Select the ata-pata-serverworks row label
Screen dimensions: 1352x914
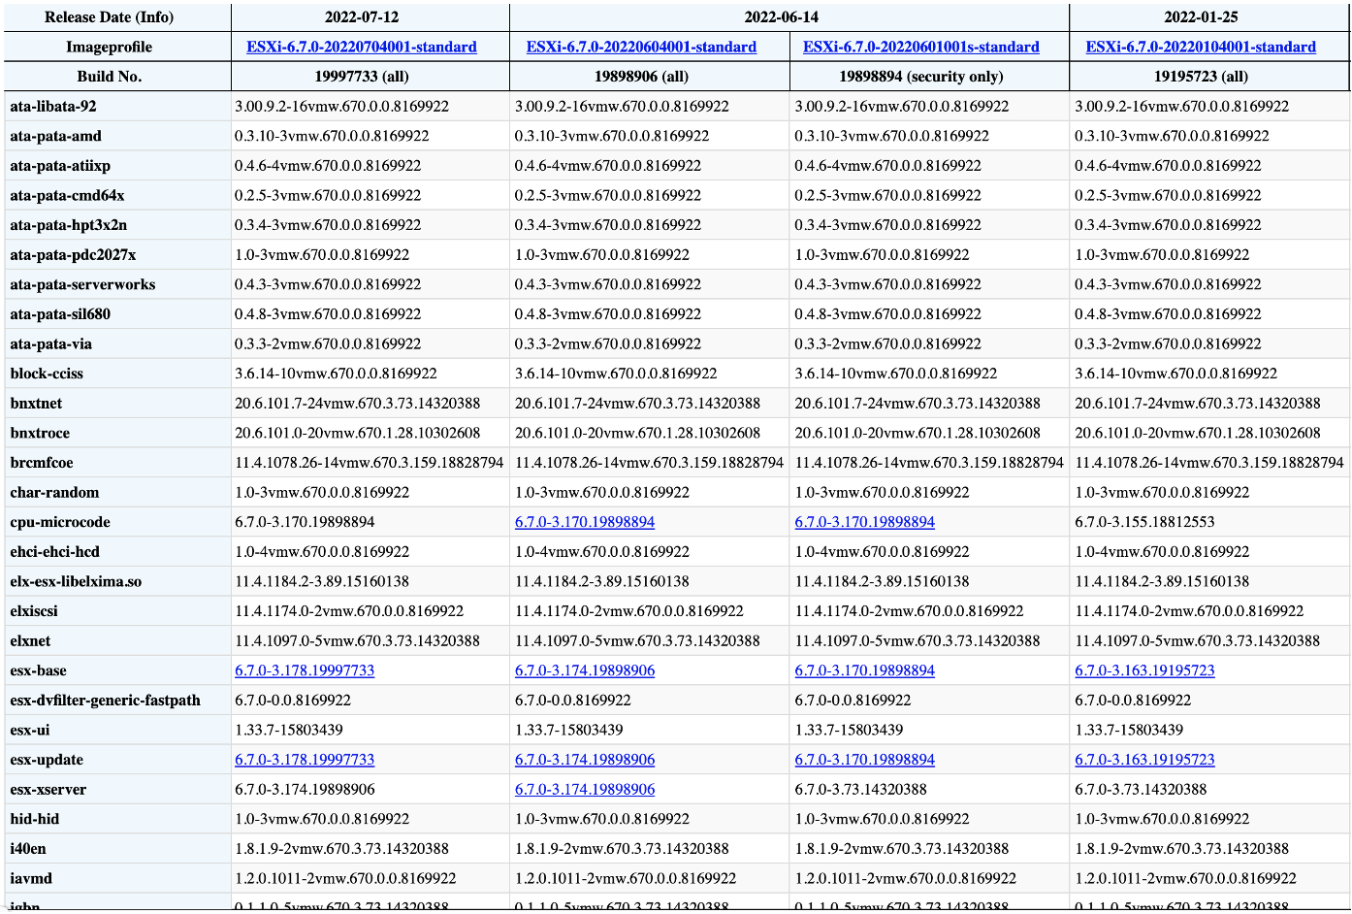(x=82, y=284)
